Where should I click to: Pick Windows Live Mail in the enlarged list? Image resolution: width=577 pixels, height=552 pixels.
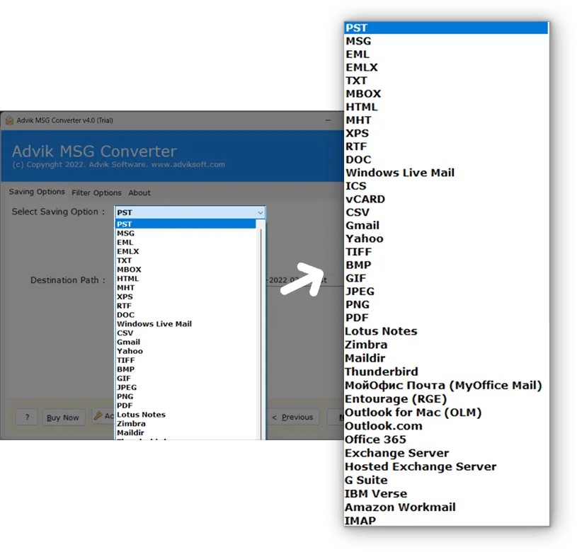(x=400, y=173)
